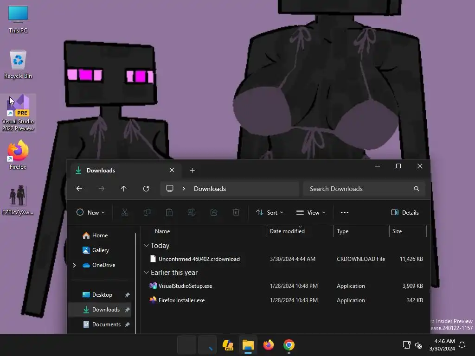Open the Sort dropdown menu

[270, 212]
